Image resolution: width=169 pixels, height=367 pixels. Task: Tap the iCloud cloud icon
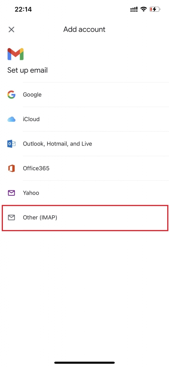point(11,119)
